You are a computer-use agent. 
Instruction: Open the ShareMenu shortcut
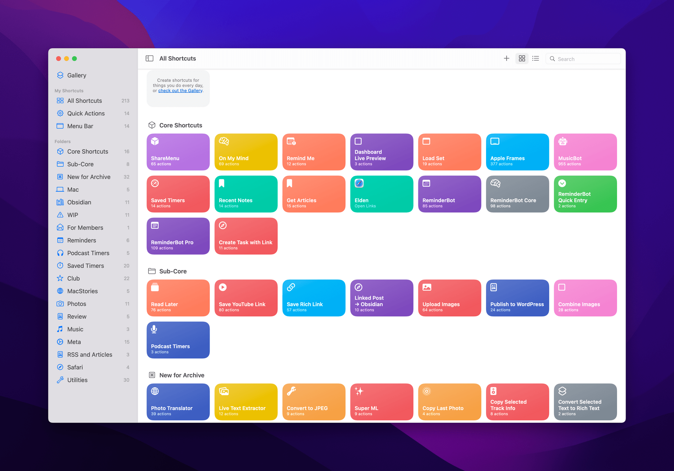click(178, 152)
